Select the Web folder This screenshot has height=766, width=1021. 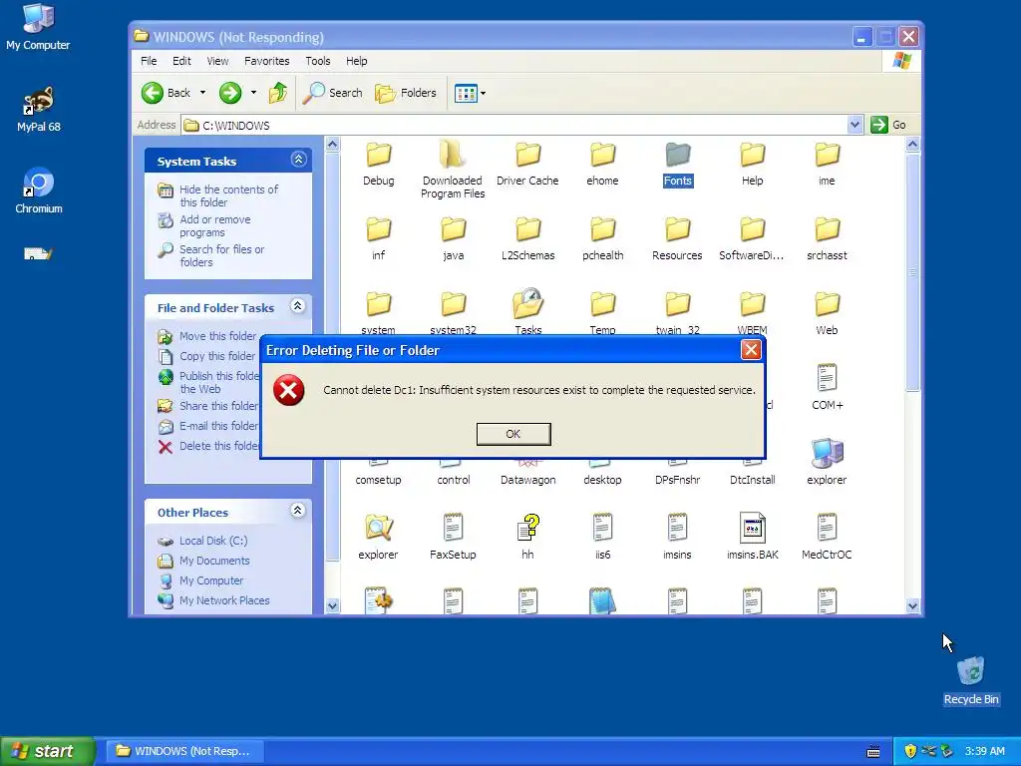(827, 313)
